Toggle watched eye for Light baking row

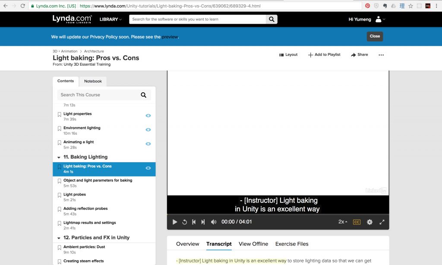pos(148,168)
